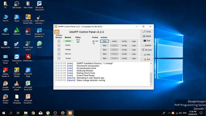206x116 pixels.
Task: Start the Mercury module
Action: pyautogui.click(x=104, y=54)
